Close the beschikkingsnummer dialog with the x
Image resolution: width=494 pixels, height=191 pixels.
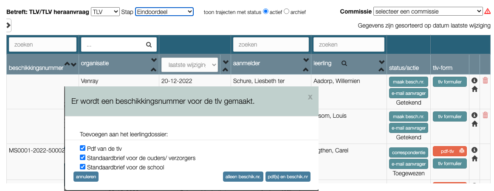pos(310,97)
